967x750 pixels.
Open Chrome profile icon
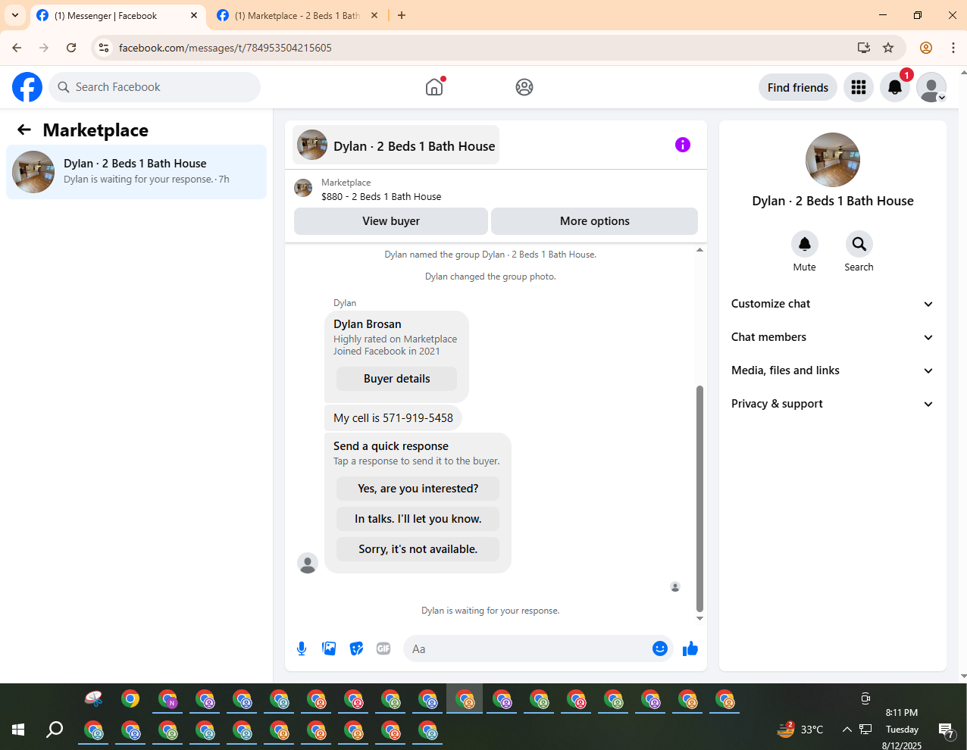pyautogui.click(x=926, y=48)
